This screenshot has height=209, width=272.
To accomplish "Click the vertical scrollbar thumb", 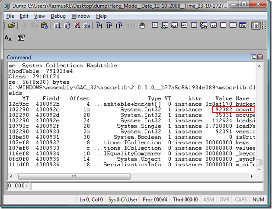I will pyautogui.click(x=259, y=162).
